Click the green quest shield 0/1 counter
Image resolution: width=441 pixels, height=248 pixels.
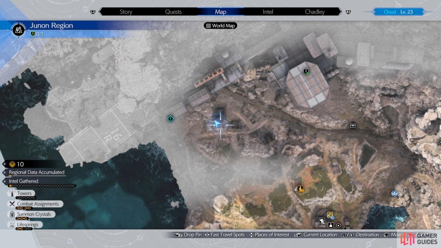point(37,34)
